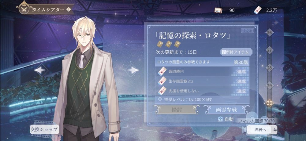
Task: Go to next character with right arrow
Action: click(x=132, y=70)
